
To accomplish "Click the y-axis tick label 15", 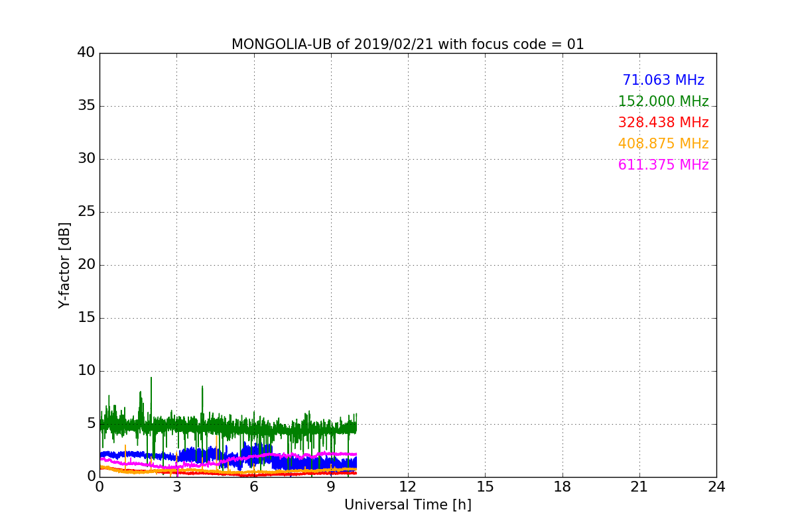I will 86,318.
